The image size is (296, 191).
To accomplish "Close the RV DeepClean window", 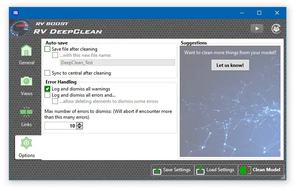I will coord(277,13).
